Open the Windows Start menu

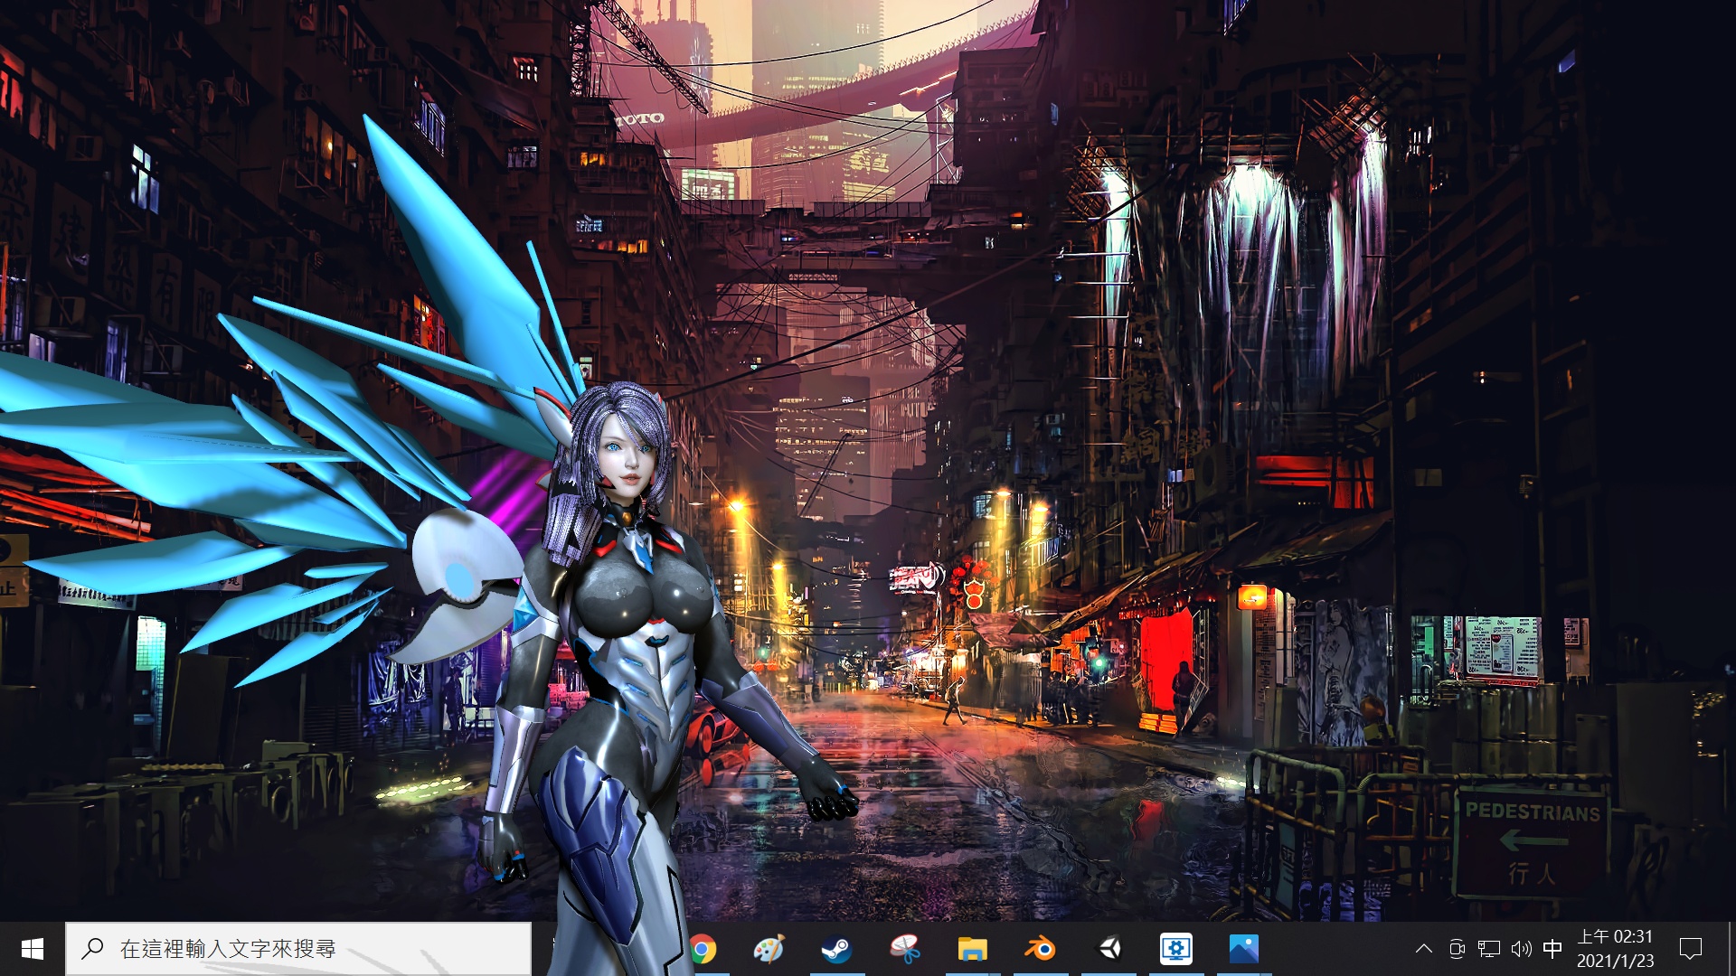pyautogui.click(x=33, y=949)
